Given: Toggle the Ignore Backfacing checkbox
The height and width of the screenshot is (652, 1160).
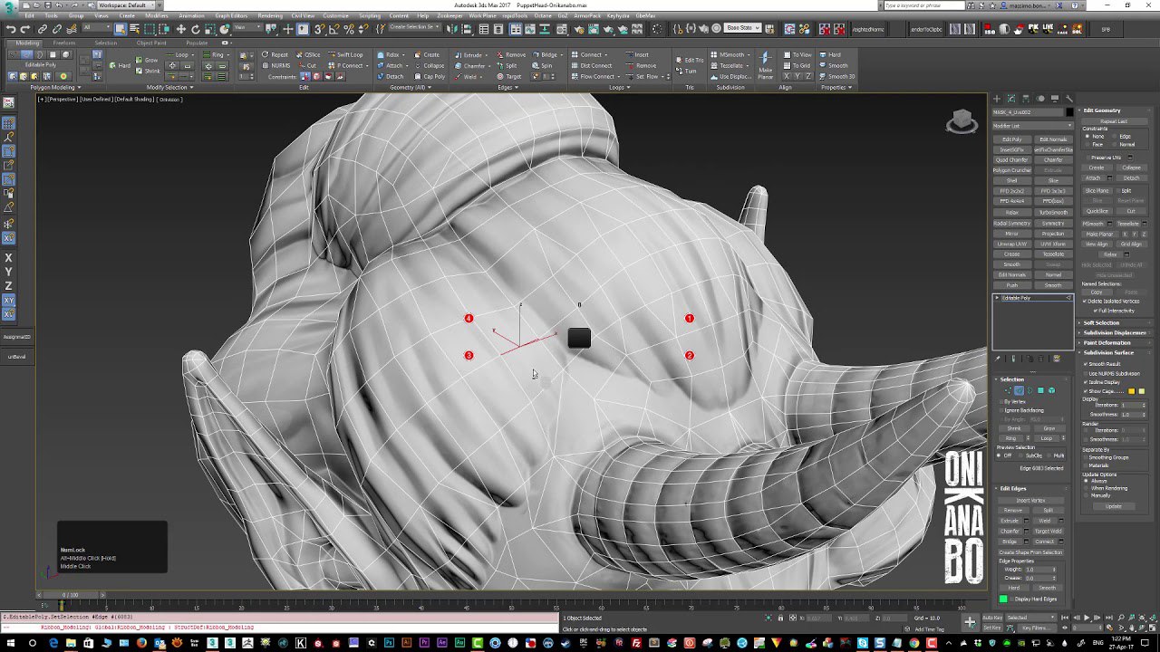Looking at the screenshot, I should tap(1000, 410).
